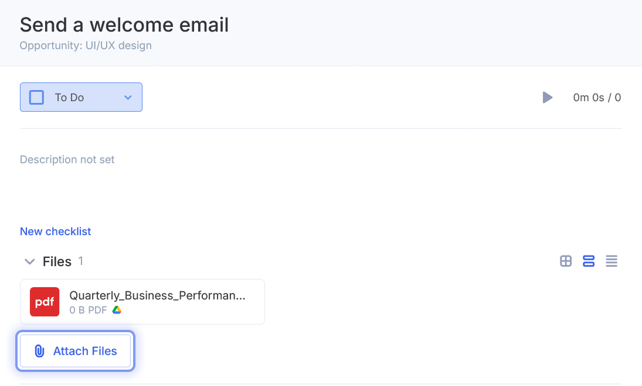The image size is (642, 386).
Task: Tick the To Do status checkbox
Action: (36, 97)
